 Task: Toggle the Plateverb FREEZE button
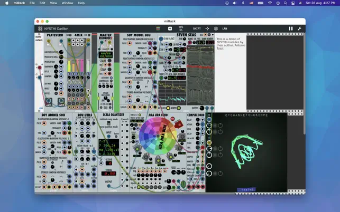(56, 93)
